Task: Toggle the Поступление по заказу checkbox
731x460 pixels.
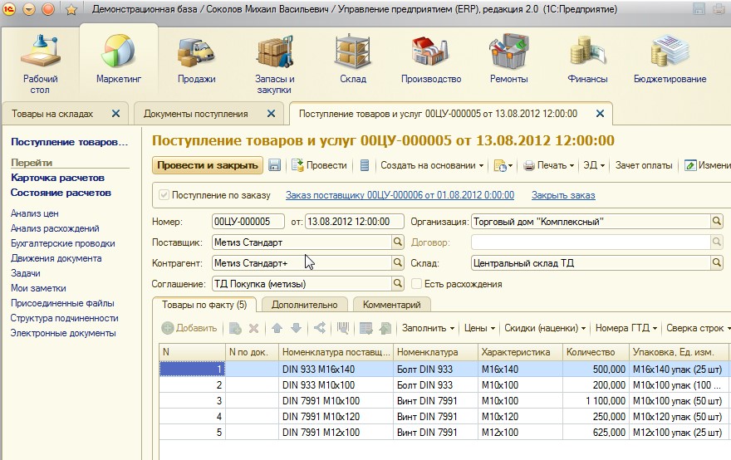Action: pos(163,195)
